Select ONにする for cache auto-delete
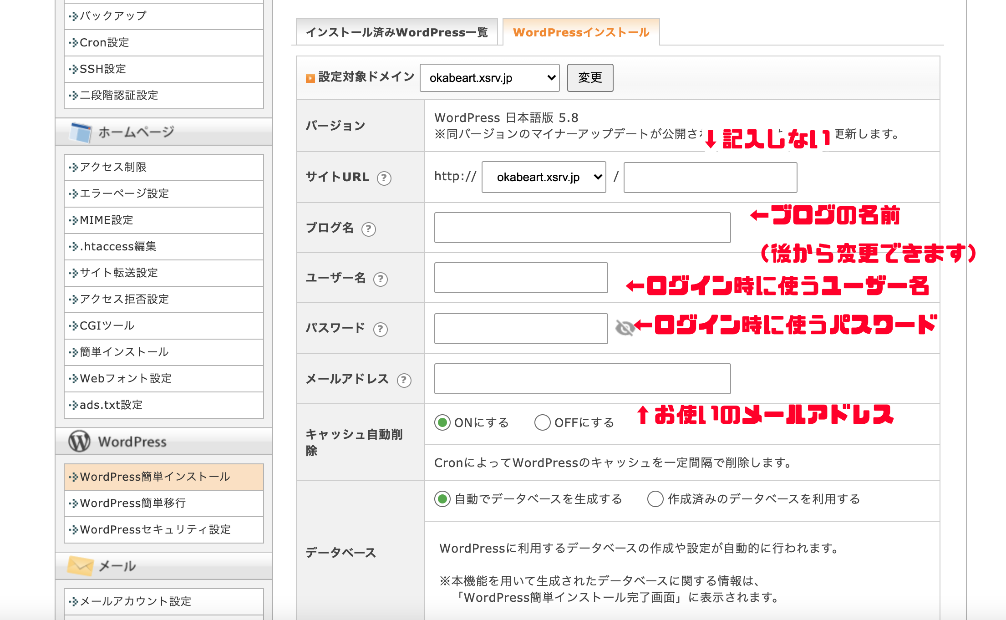Screen dimensions: 1006x620 [x=442, y=422]
